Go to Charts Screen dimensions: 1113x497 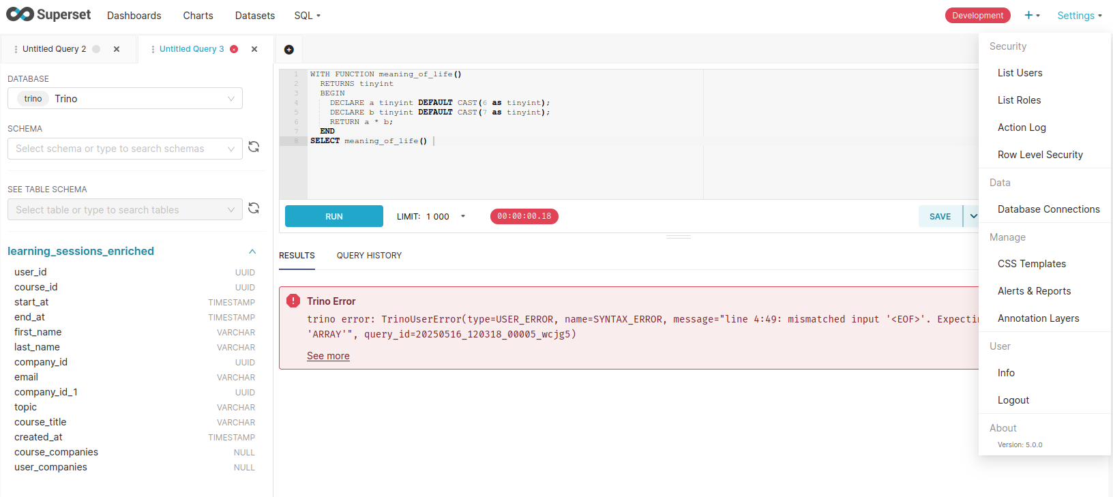[198, 15]
